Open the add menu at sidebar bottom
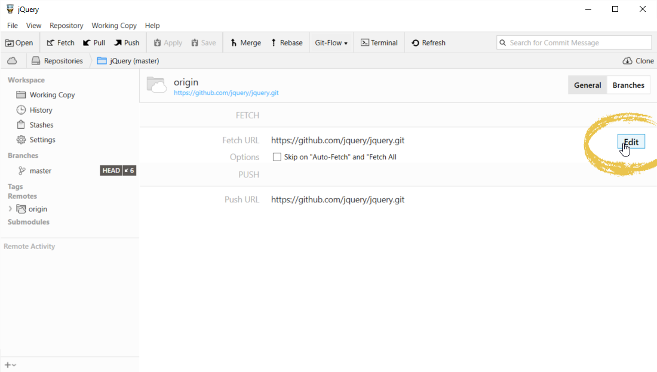This screenshot has width=657, height=372. [10, 365]
